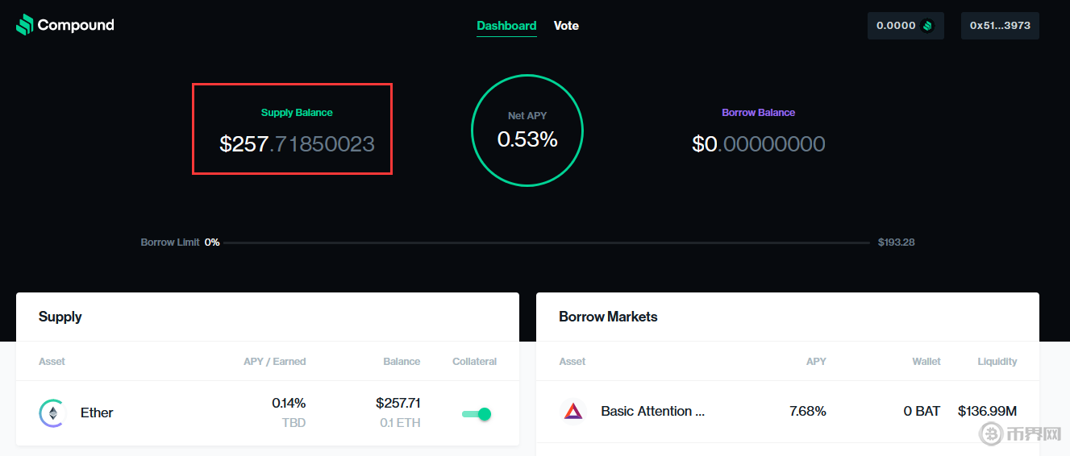Click the Borrow Limit progress bar

click(547, 243)
